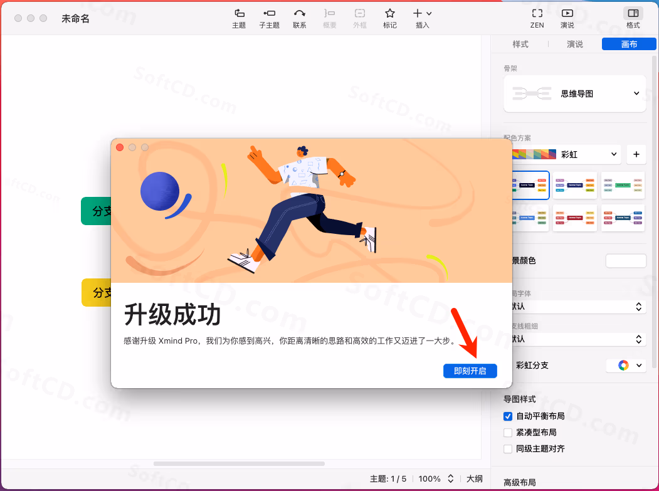Open the 插入 insert menu

pyautogui.click(x=423, y=18)
